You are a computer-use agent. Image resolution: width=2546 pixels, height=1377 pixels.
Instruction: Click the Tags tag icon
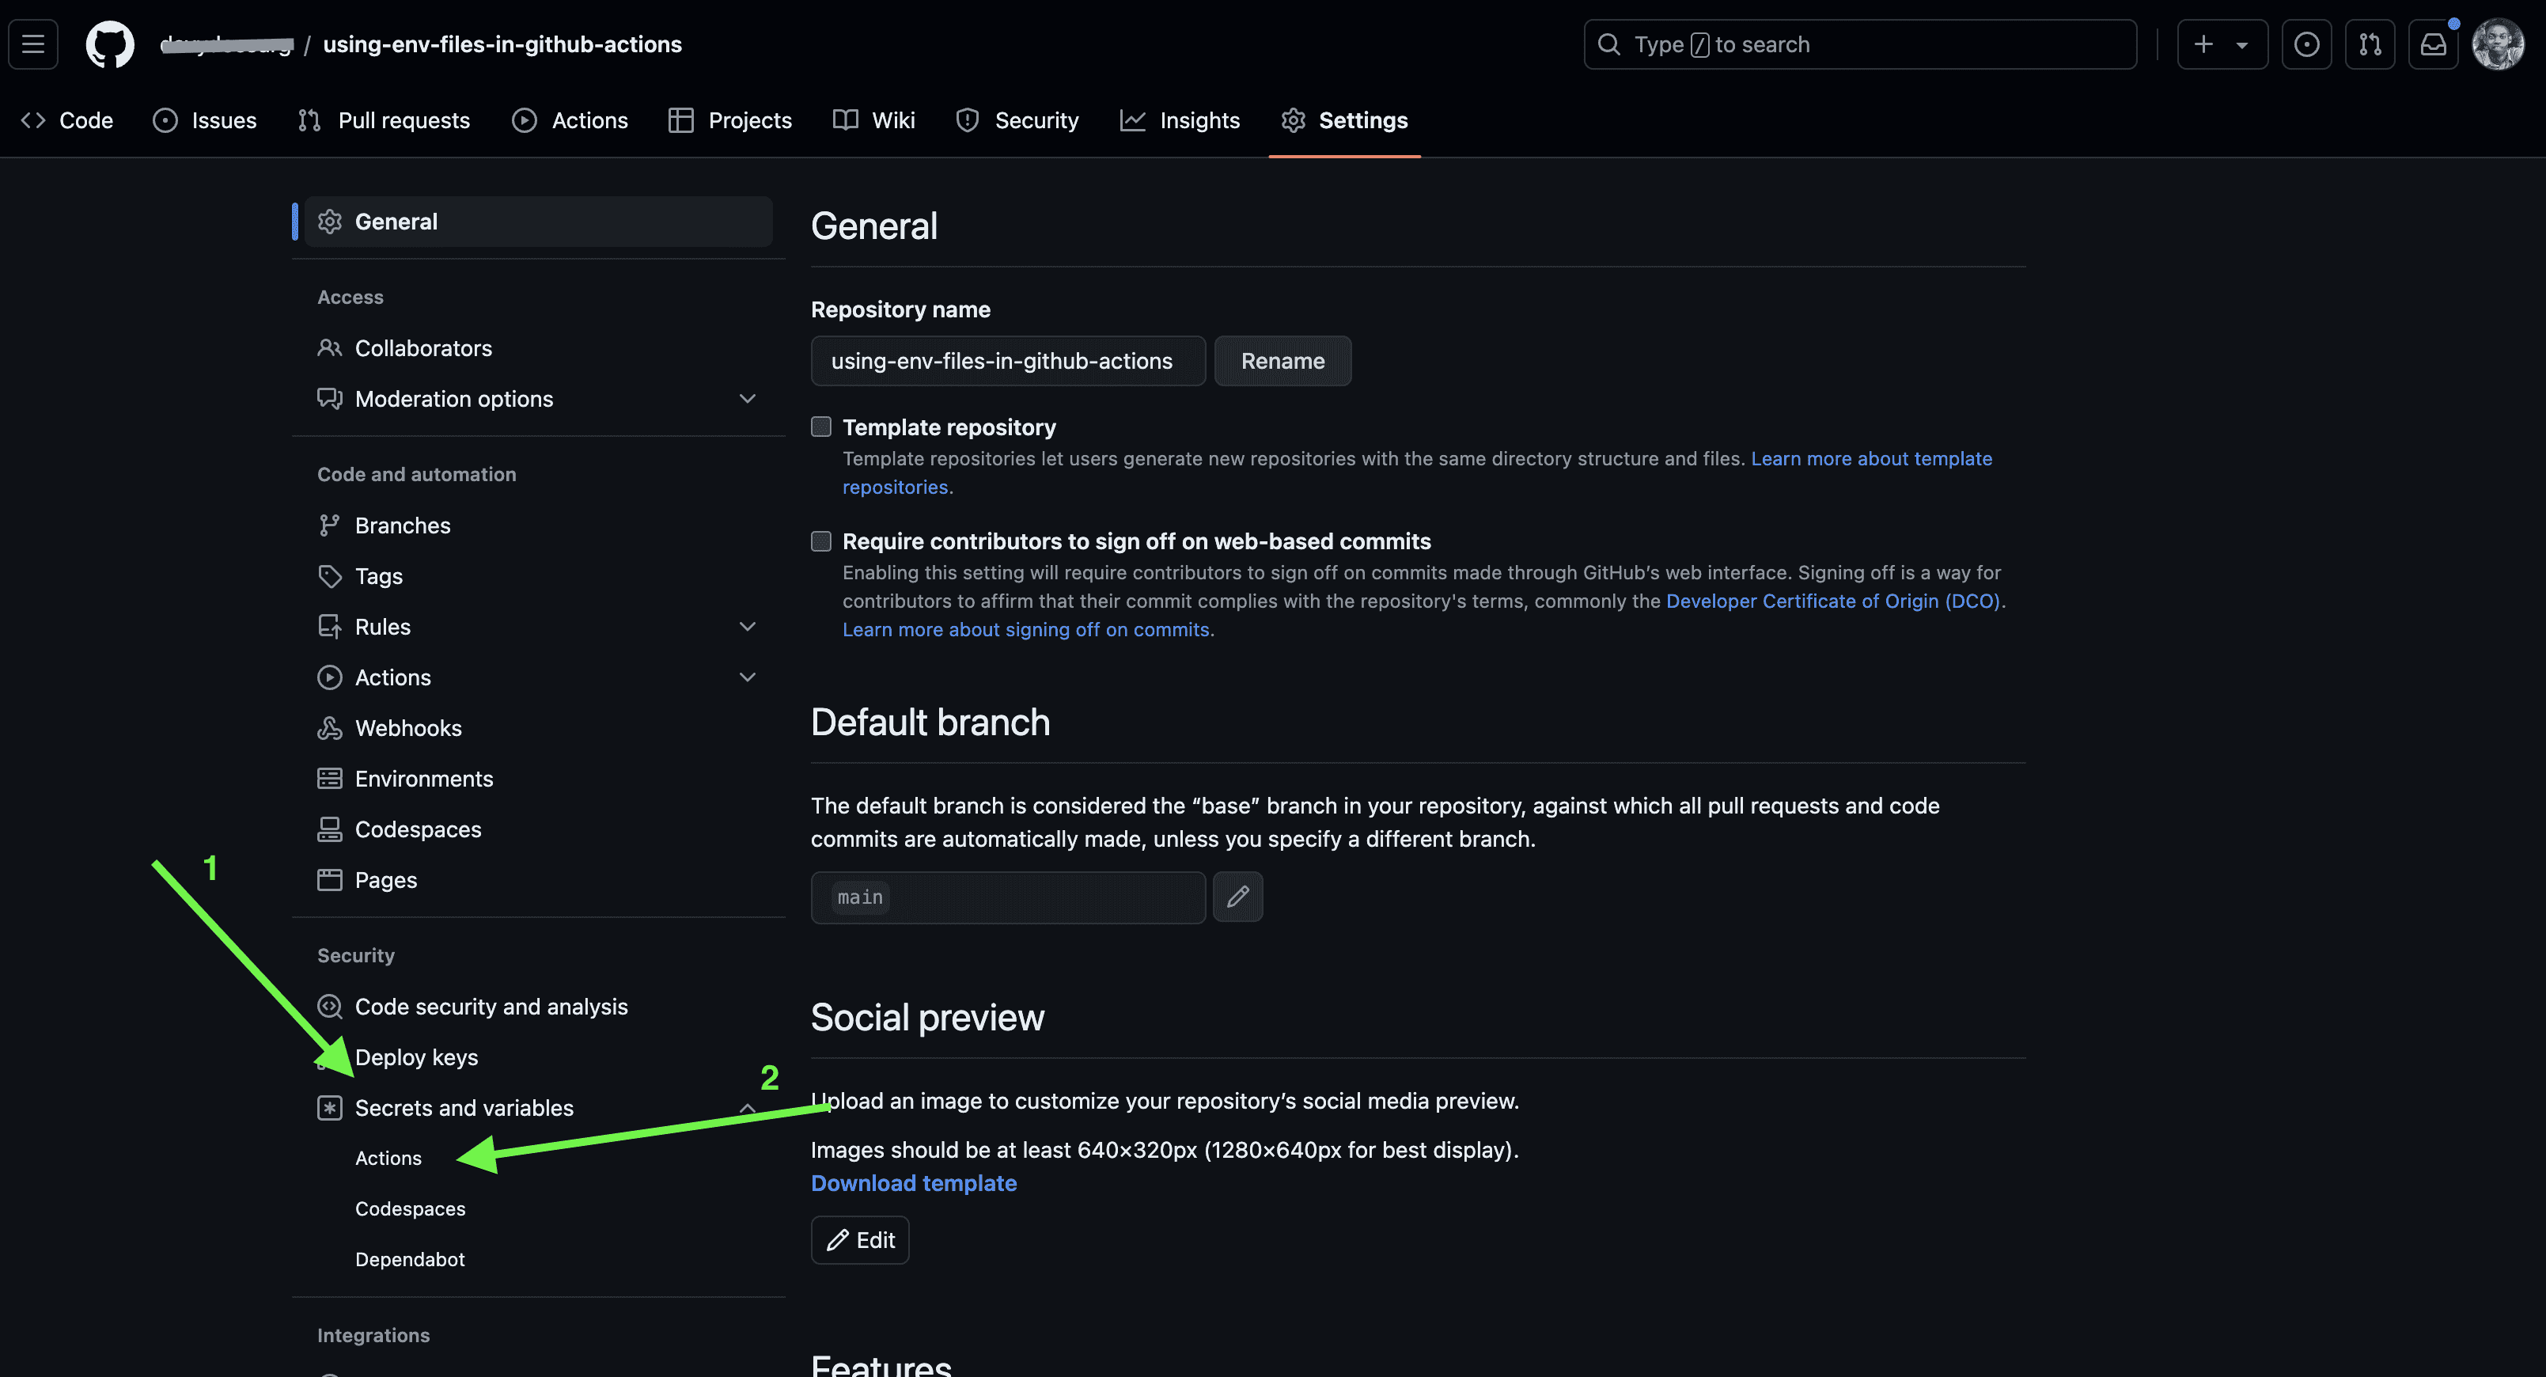329,576
